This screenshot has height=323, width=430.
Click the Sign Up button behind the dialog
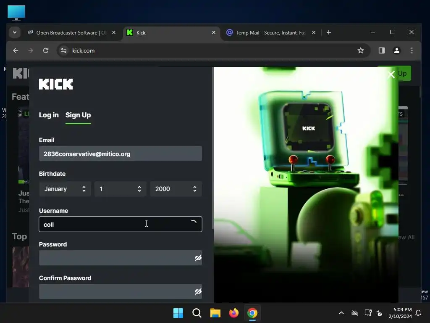404,73
